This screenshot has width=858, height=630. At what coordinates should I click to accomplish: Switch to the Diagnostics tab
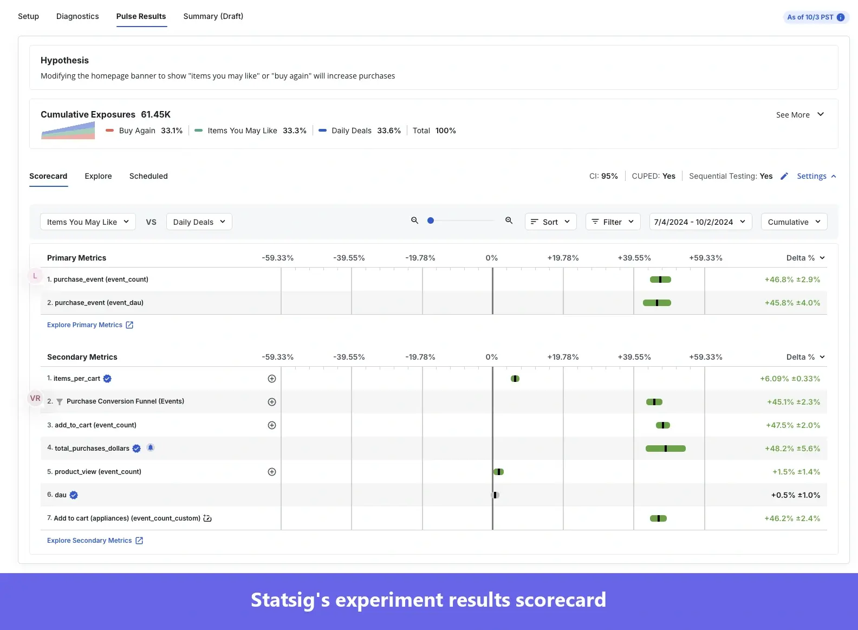(x=77, y=16)
